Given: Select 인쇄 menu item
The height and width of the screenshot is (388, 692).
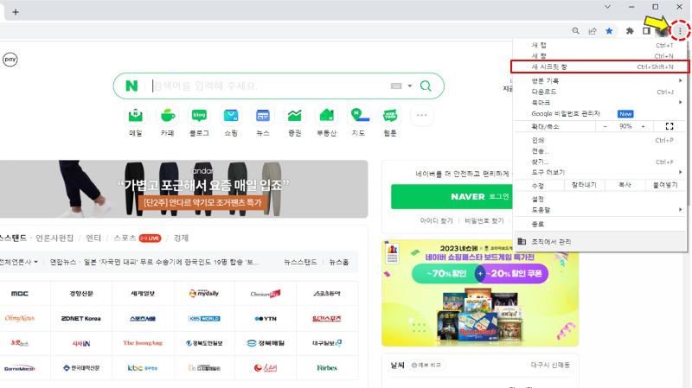Looking at the screenshot, I should point(599,140).
